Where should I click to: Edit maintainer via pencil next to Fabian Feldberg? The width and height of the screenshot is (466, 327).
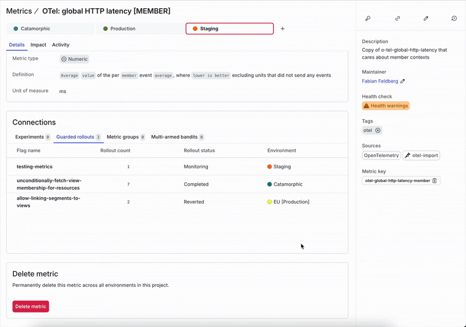[403, 81]
